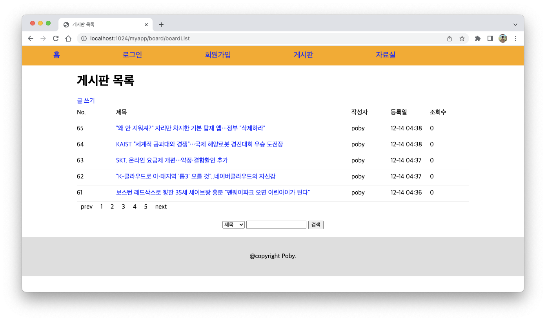Bookmark this page with star icon

click(x=462, y=38)
